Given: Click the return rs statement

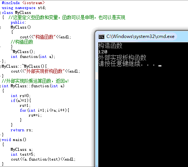Looking at the screenshot, I should click(x=22, y=130).
